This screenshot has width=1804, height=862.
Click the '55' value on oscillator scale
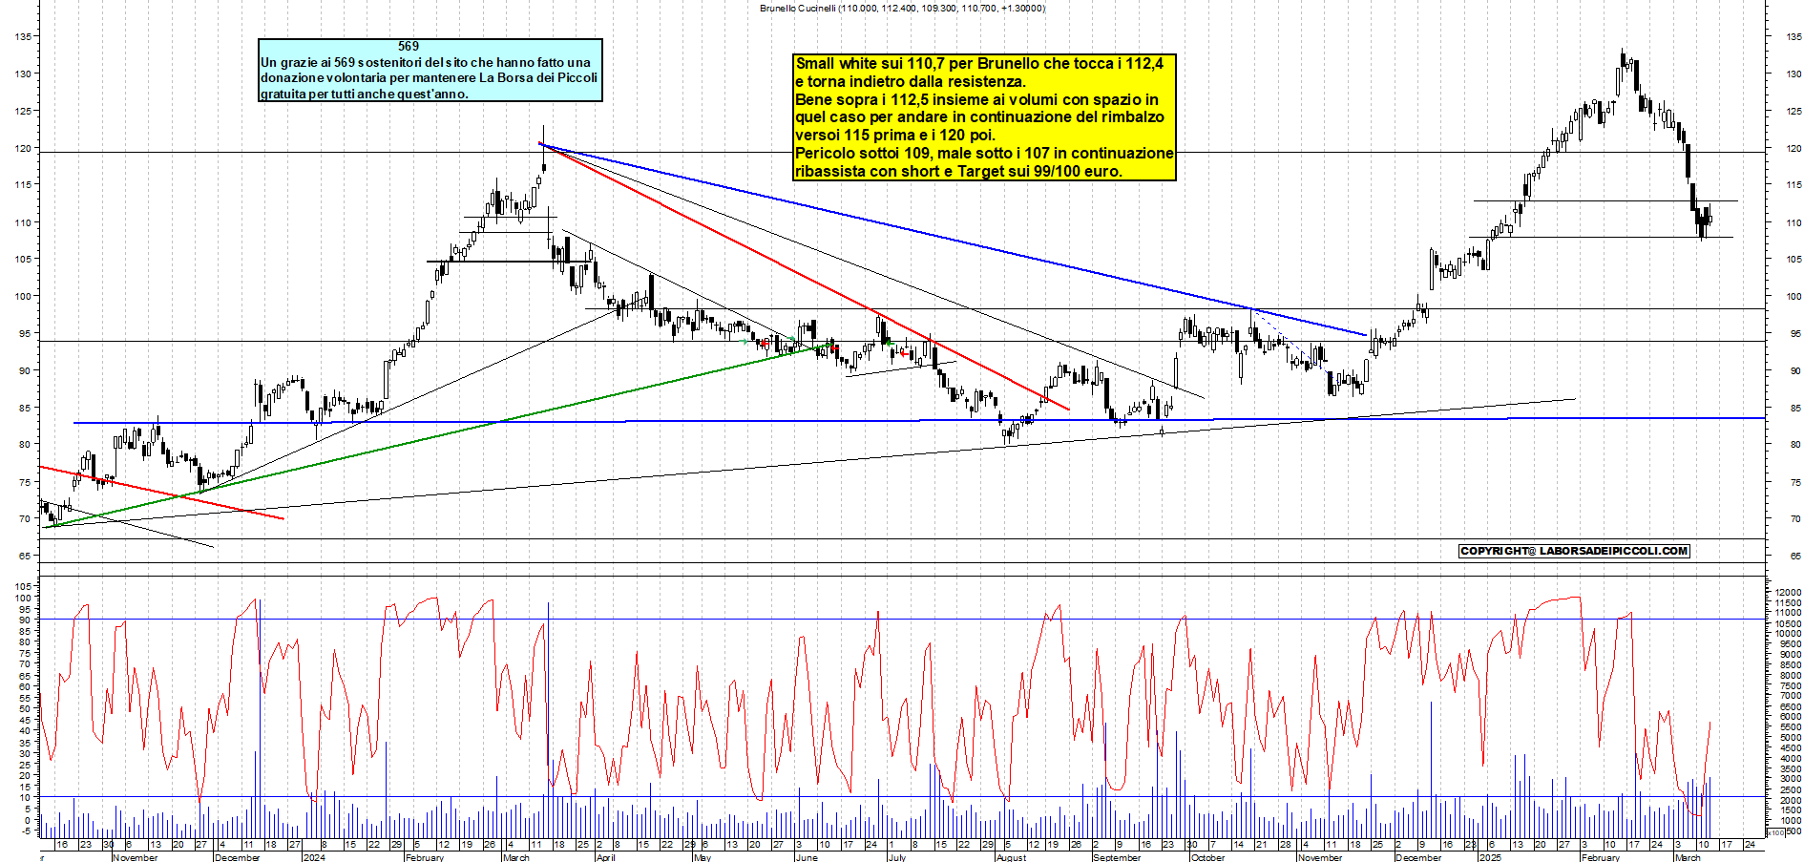click(24, 697)
